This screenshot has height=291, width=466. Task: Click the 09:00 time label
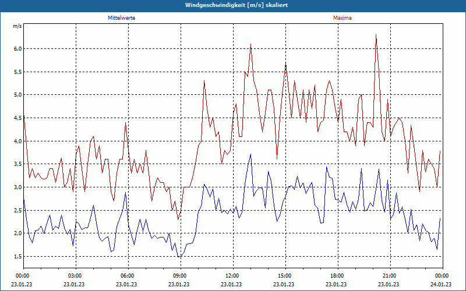pos(181,276)
